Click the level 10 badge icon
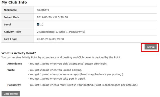Viewport: 160px width, 97px height. coord(38,25)
